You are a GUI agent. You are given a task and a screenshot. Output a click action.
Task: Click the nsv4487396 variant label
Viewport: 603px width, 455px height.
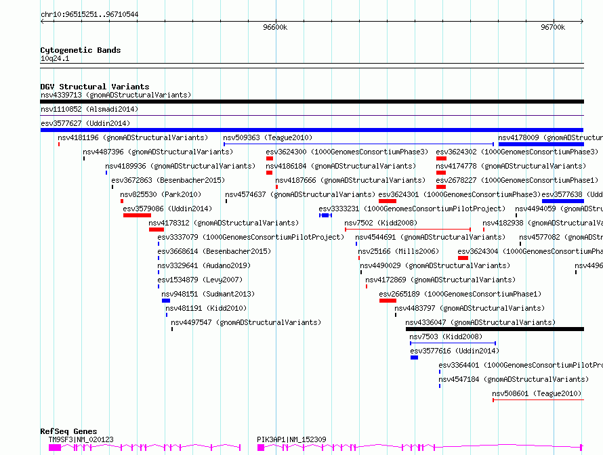click(x=158, y=152)
